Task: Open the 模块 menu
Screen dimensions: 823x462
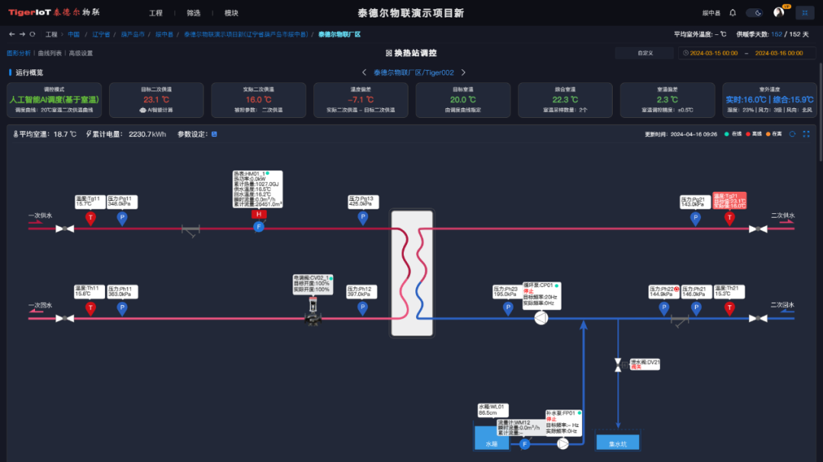Action: click(x=232, y=14)
